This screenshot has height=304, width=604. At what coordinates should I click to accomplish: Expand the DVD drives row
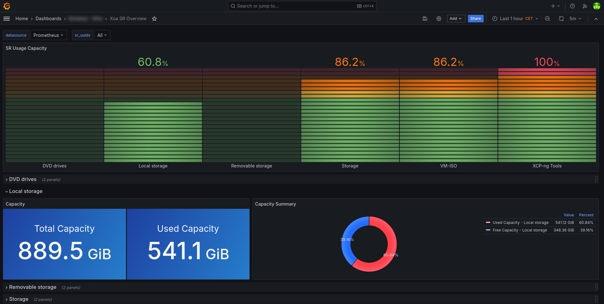pyautogui.click(x=23, y=179)
